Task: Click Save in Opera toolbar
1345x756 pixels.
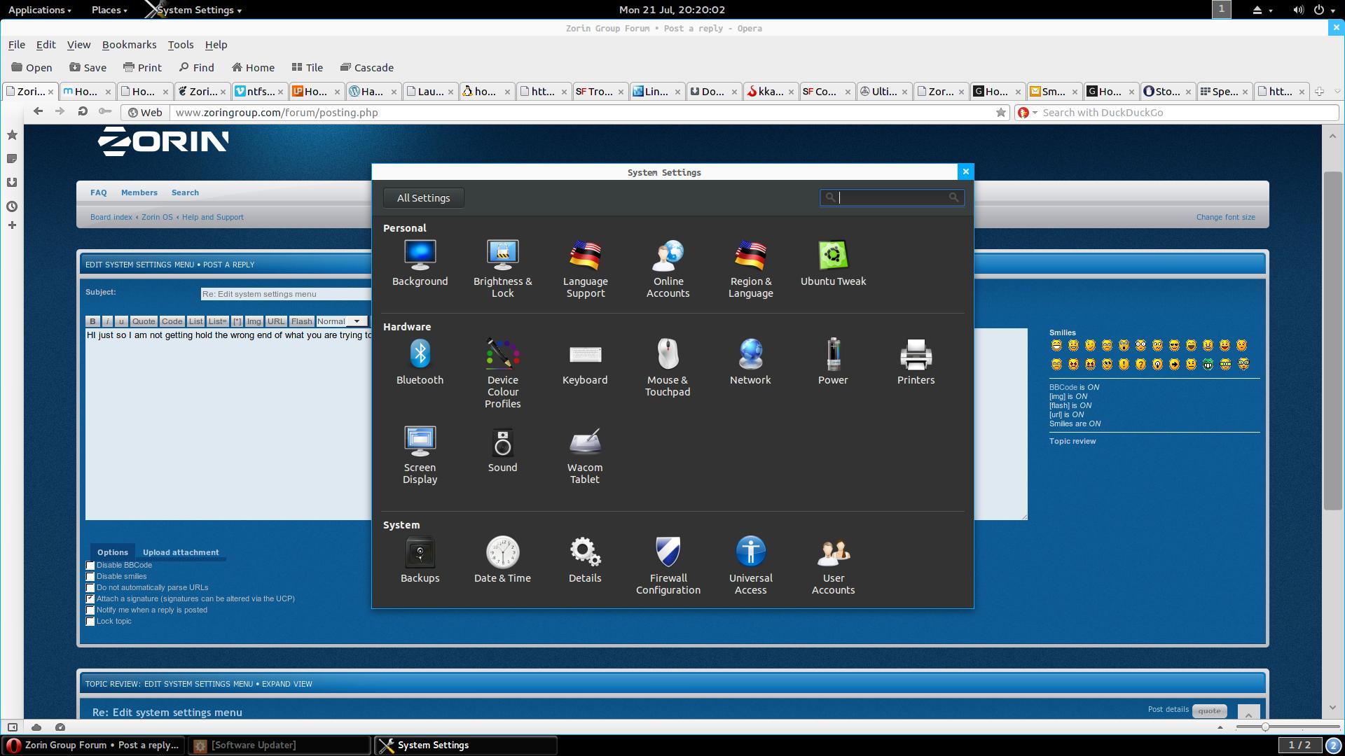Action: coord(88,68)
